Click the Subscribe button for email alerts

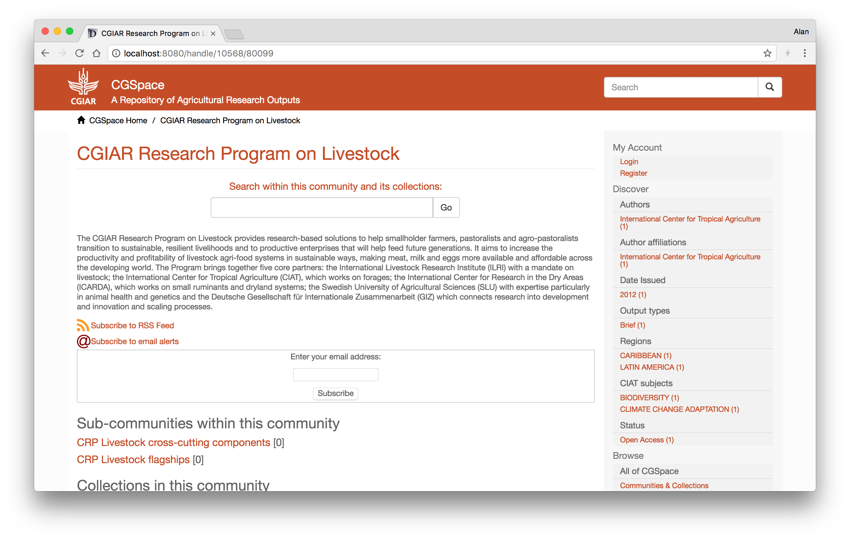tap(335, 393)
